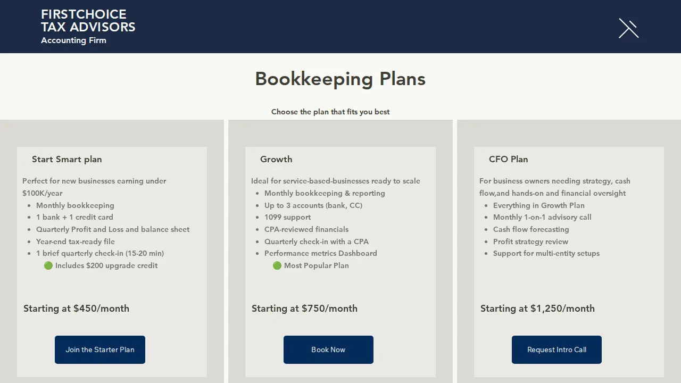This screenshot has height=383, width=681.
Task: Click the "1099 support" bullet
Action: [287, 217]
